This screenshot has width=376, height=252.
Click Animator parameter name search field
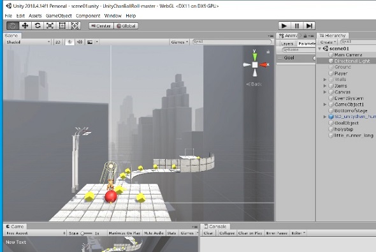[x=298, y=50]
